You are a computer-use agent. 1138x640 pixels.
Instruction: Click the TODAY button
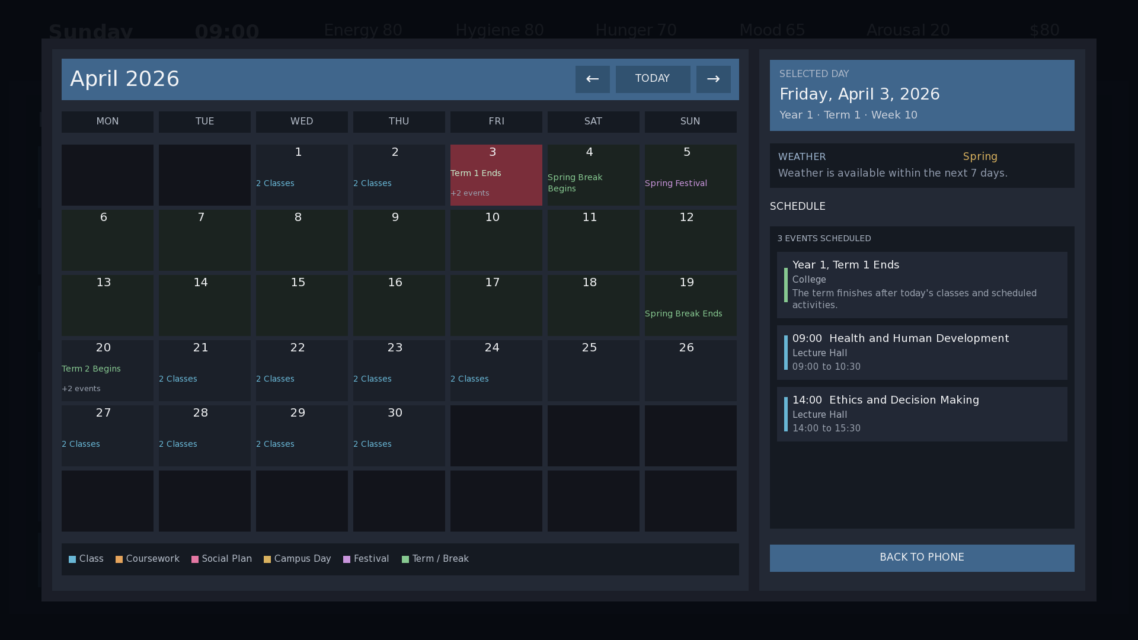[653, 79]
